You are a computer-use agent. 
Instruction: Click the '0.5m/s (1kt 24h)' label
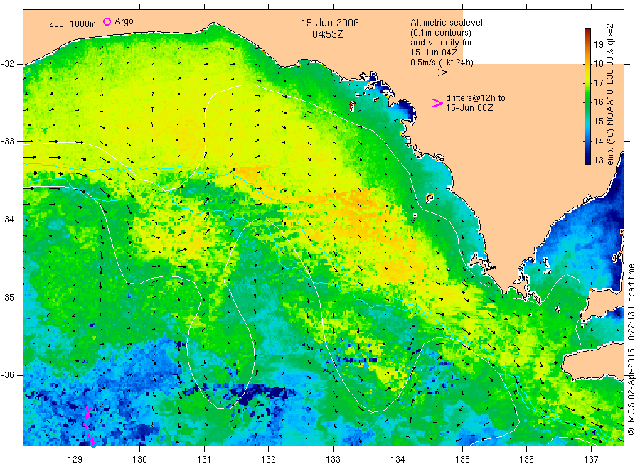(442, 63)
